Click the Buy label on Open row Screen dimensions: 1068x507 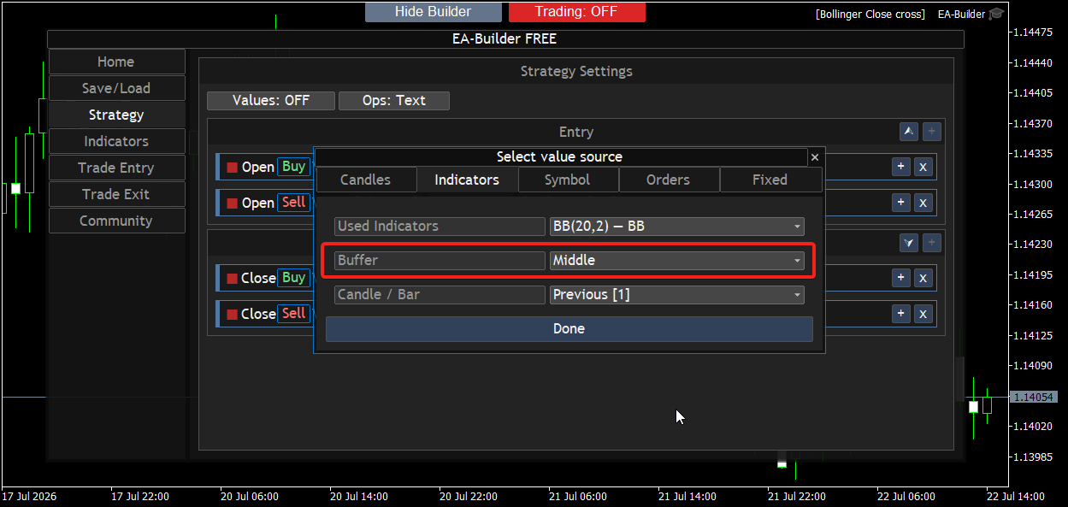tap(293, 167)
